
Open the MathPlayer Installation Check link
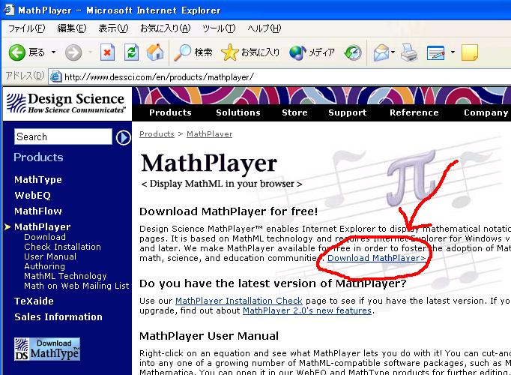point(239,301)
